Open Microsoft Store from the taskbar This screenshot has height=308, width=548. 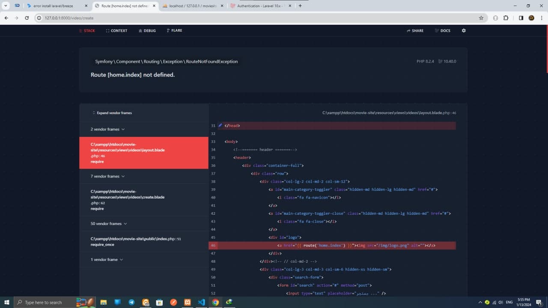[x=159, y=302]
